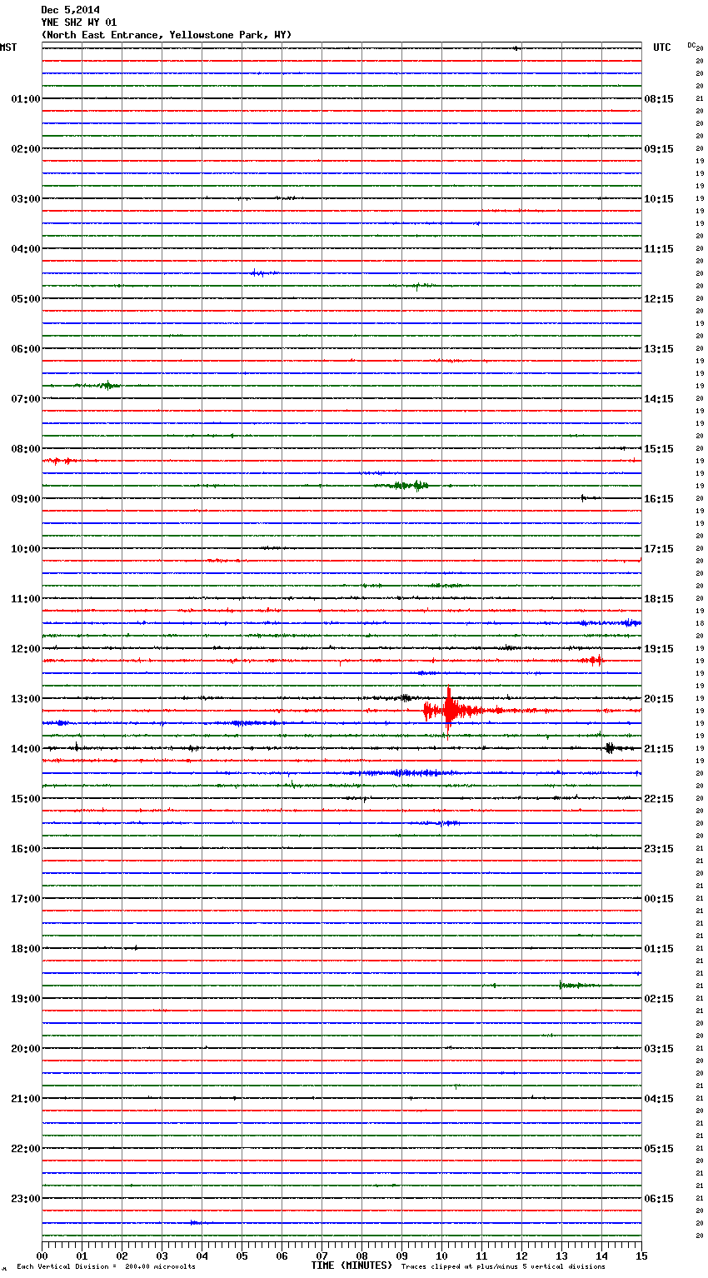Click minute tick "15" on the bottom axis
This screenshot has height=1278, width=708.
[x=641, y=1256]
